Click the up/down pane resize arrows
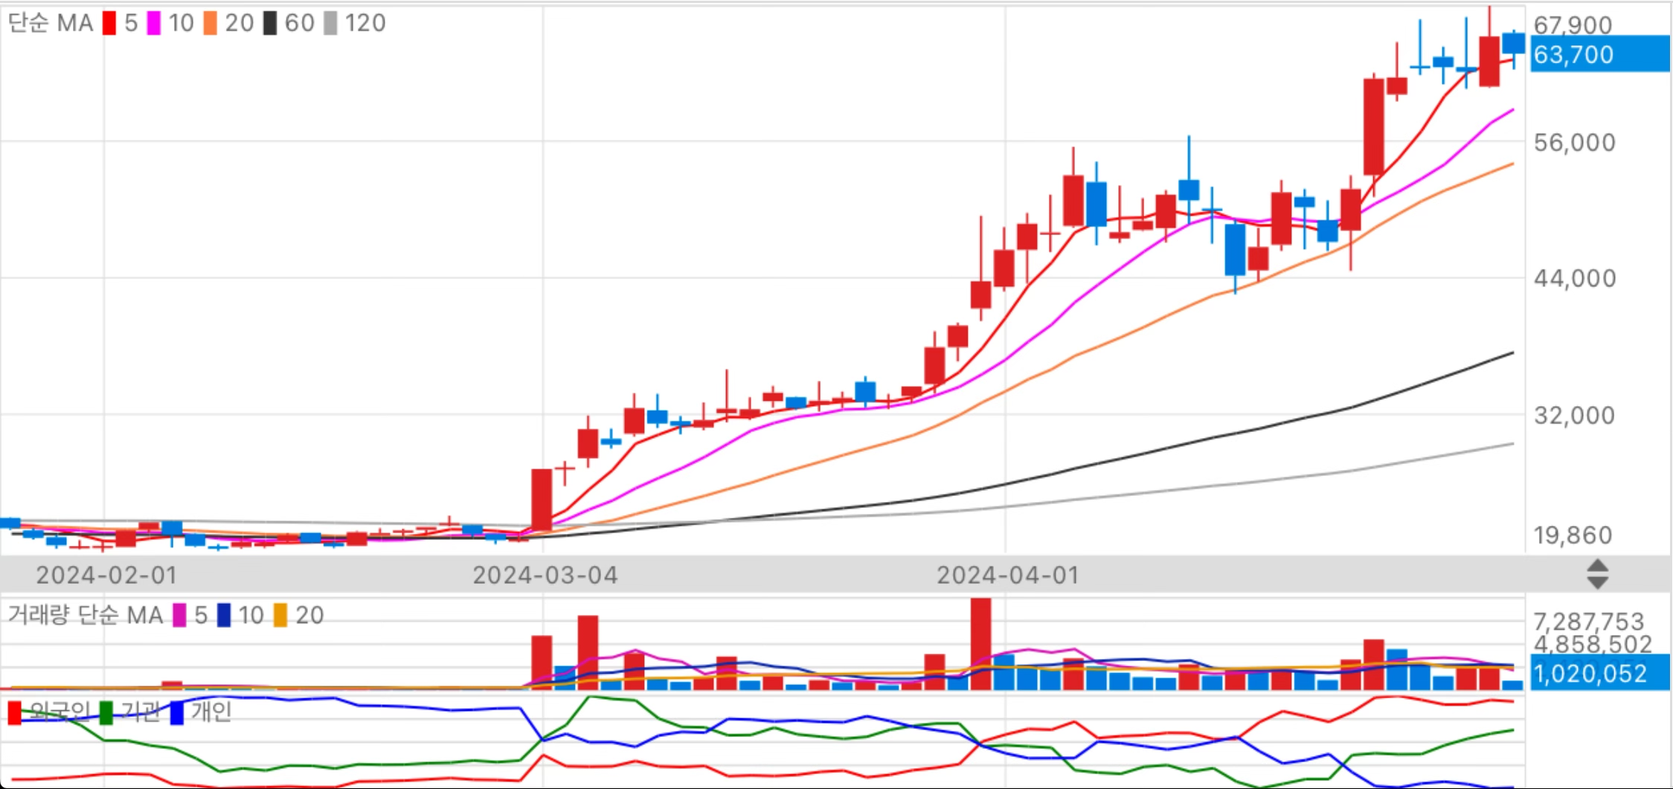1673x789 pixels. pyautogui.click(x=1597, y=574)
